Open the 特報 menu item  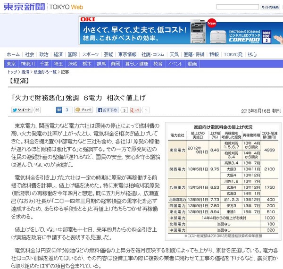pos(214,54)
